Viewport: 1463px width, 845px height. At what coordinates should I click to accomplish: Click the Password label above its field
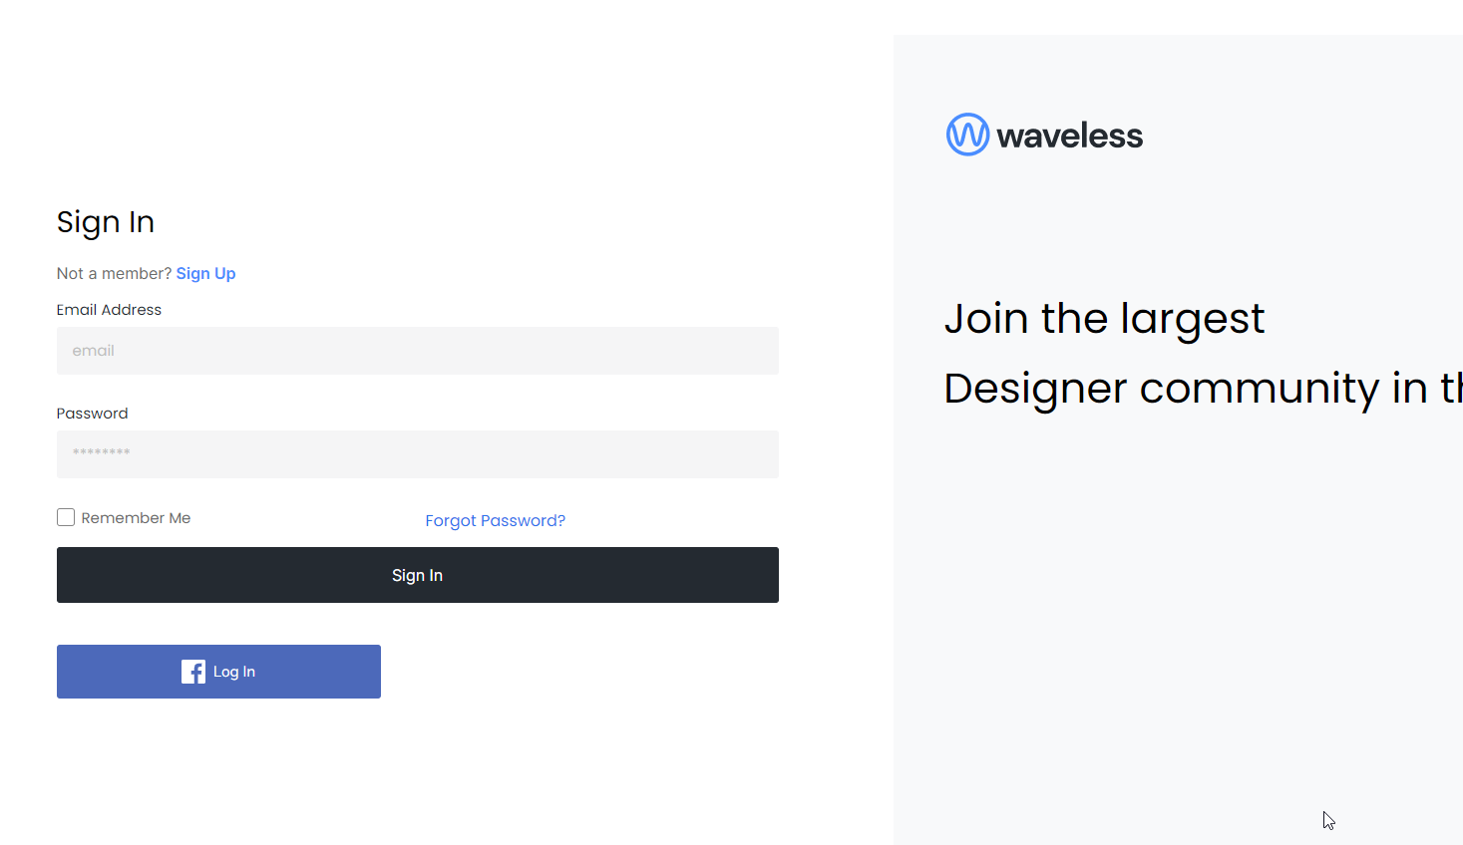[92, 413]
